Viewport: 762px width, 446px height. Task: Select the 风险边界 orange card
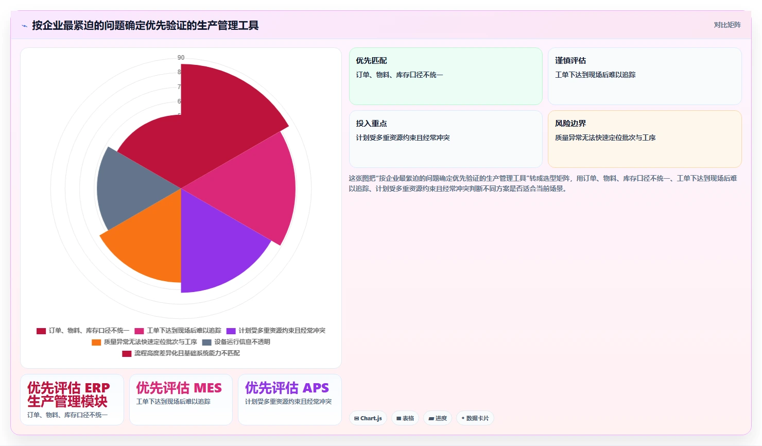[645, 139]
